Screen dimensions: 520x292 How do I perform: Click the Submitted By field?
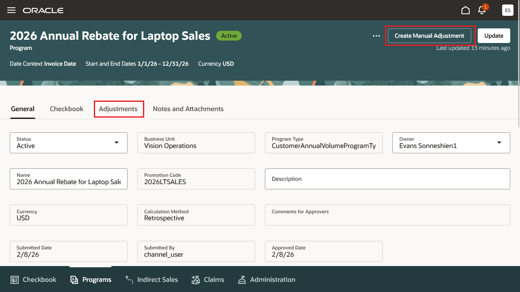click(196, 251)
